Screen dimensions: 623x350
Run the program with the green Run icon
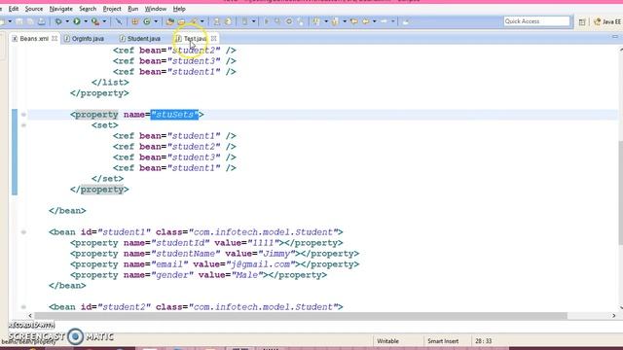[77, 21]
